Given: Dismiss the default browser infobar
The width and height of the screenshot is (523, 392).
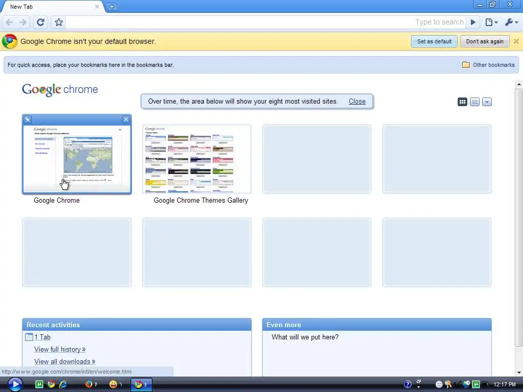Looking at the screenshot, I should tap(516, 41).
